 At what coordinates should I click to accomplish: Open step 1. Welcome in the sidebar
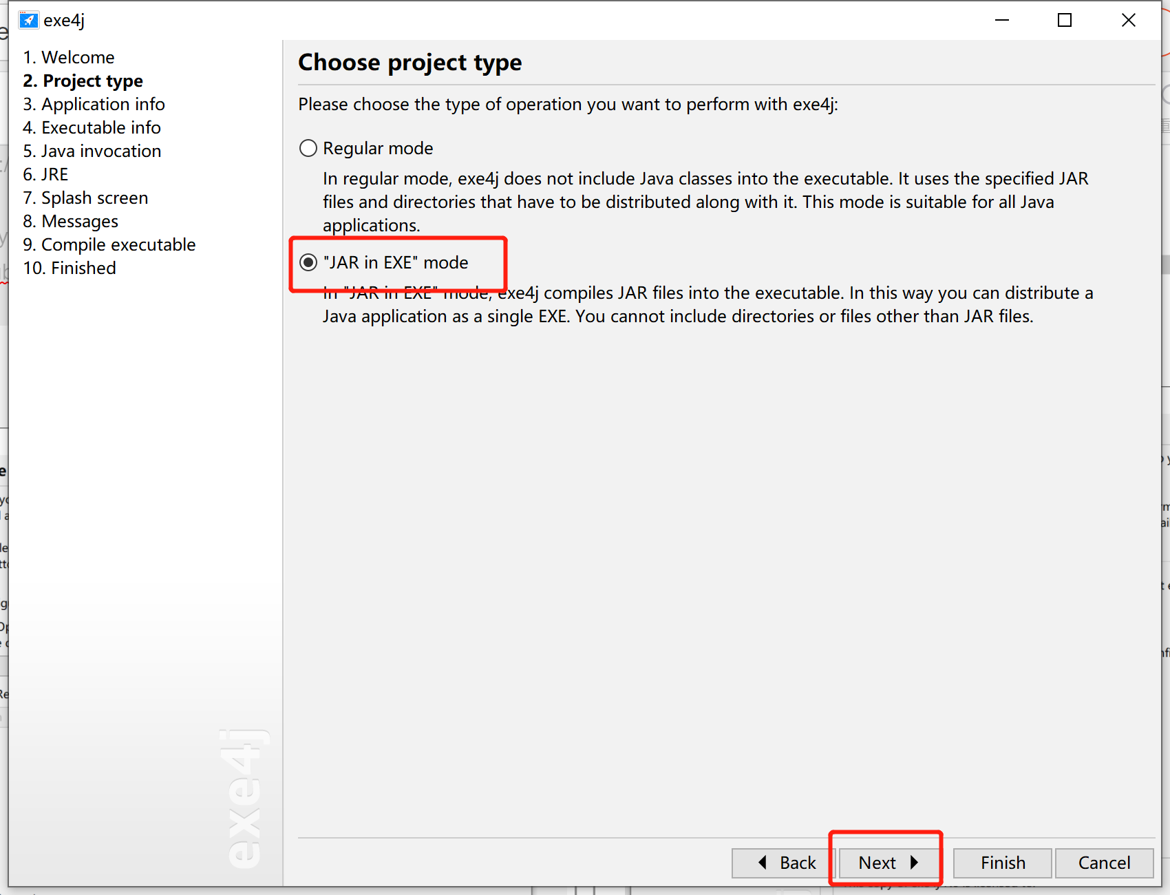point(69,57)
